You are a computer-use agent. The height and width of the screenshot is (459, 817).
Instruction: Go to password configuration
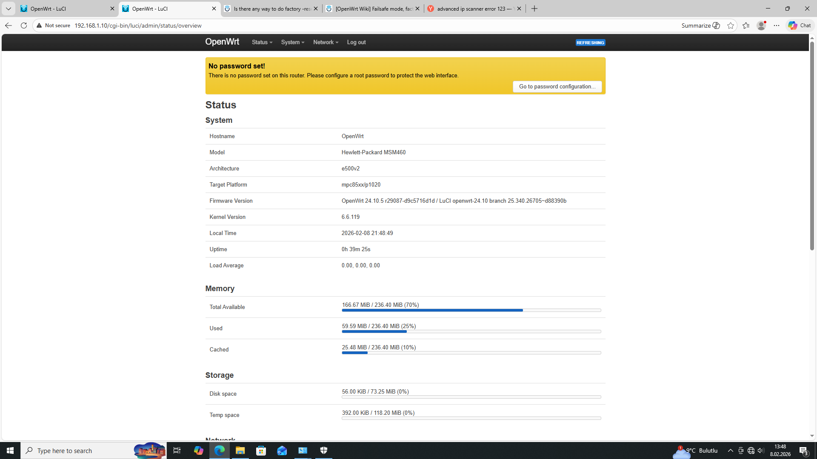557,86
